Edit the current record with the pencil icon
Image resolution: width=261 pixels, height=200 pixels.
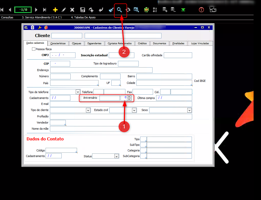pyautogui.click(x=64, y=10)
